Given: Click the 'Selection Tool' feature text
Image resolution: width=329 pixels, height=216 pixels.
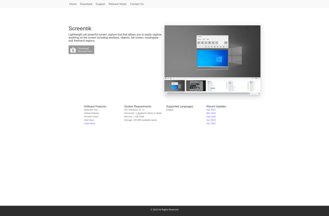Looking at the screenshot, I should pyautogui.click(x=91, y=110).
